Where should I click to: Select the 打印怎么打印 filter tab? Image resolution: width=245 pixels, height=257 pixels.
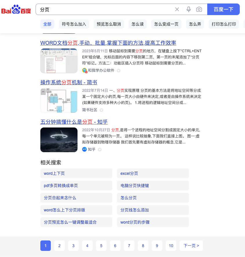[224, 24]
